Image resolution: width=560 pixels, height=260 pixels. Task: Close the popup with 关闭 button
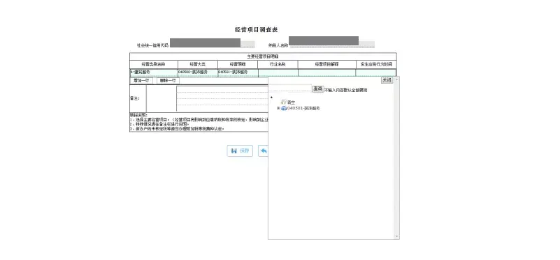coord(387,80)
